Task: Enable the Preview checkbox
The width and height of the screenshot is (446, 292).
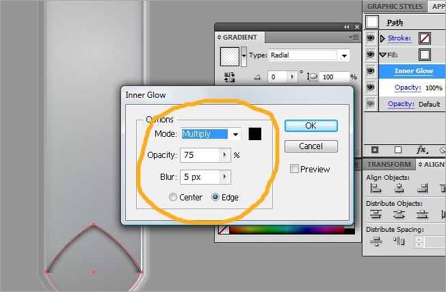Action: point(294,169)
